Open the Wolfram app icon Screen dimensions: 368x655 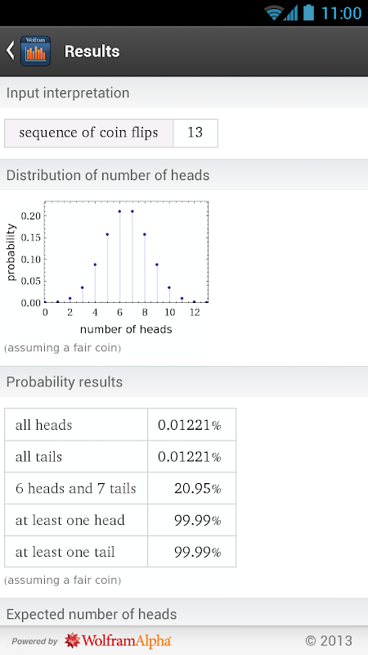(35, 51)
